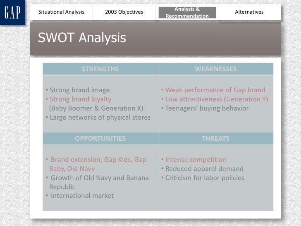301x226 pixels.
Task: Select the Analysis & Recommendation tab
Action: pos(187,12)
